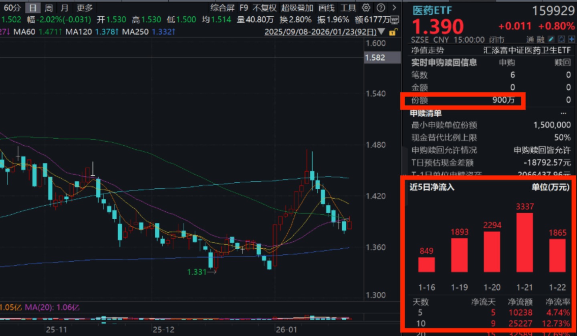Open the 工具 menu
The height and width of the screenshot is (336, 577).
point(348,8)
